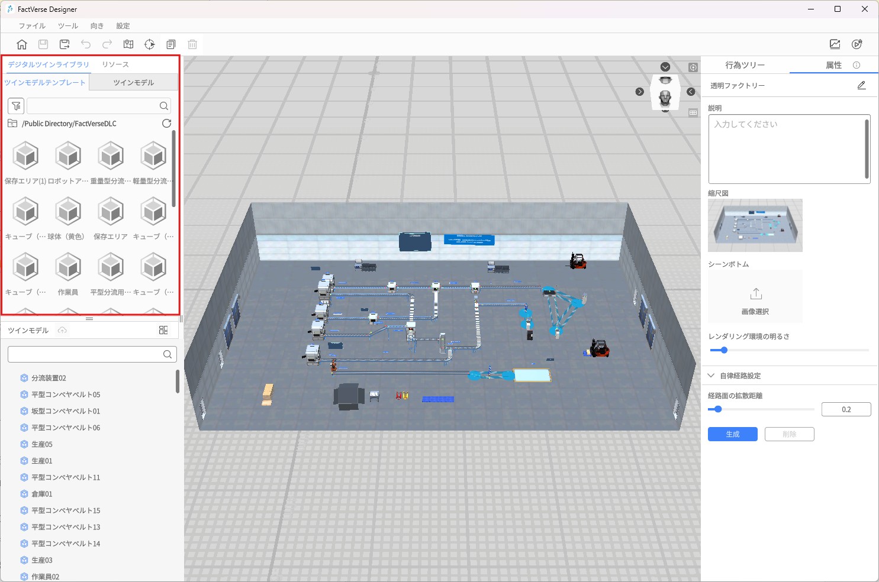Click the reset view icon above the view cube

[693, 67]
